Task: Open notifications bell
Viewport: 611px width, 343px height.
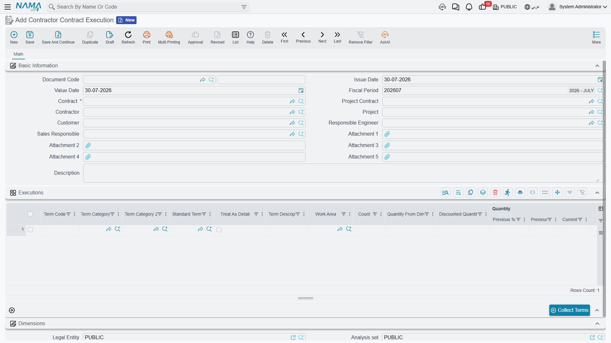Action: click(469, 7)
